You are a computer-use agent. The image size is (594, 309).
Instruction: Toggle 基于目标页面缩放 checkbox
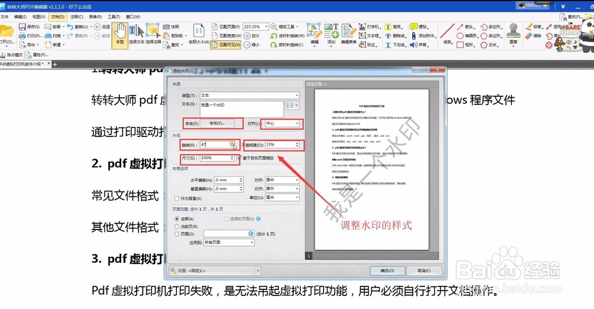coord(239,158)
